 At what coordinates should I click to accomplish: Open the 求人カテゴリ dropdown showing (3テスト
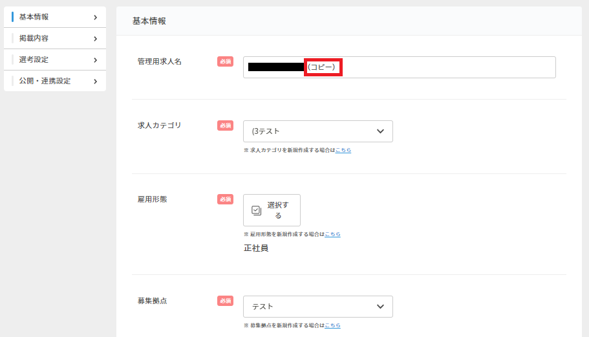click(x=317, y=131)
